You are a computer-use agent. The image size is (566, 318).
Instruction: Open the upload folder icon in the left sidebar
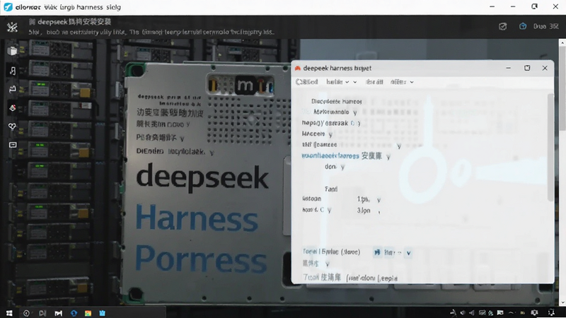click(x=12, y=89)
